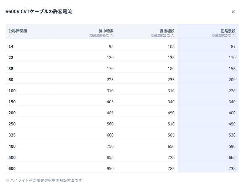This screenshot has width=244, height=186.
Task: Select the 60 mm² row label
Action: click(x=11, y=80)
